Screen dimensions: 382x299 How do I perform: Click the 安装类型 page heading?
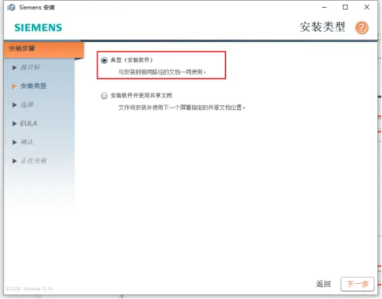click(x=322, y=27)
